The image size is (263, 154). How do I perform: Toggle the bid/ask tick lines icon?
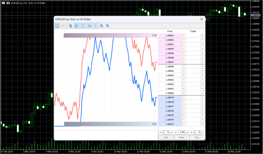click(90, 26)
